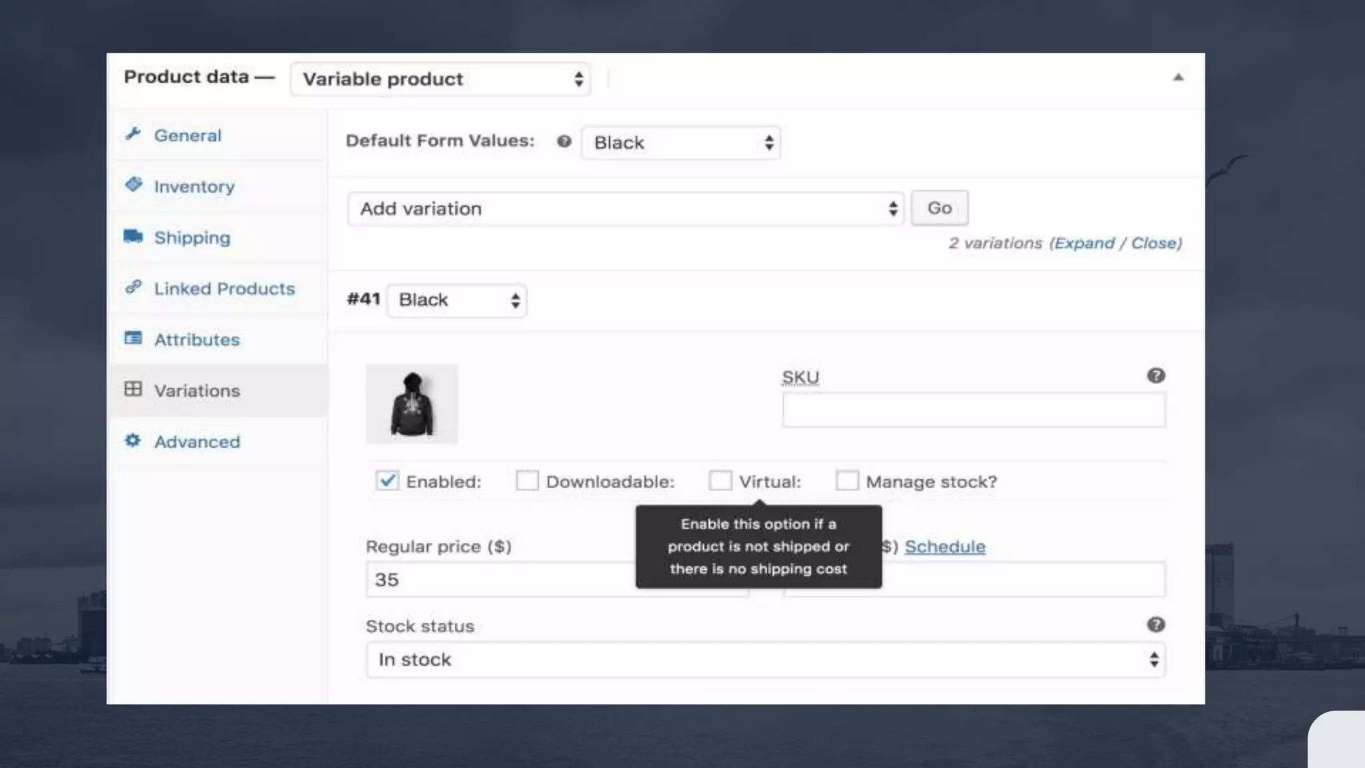Uncheck the Enabled checkbox
The height and width of the screenshot is (768, 1365).
pyautogui.click(x=387, y=481)
